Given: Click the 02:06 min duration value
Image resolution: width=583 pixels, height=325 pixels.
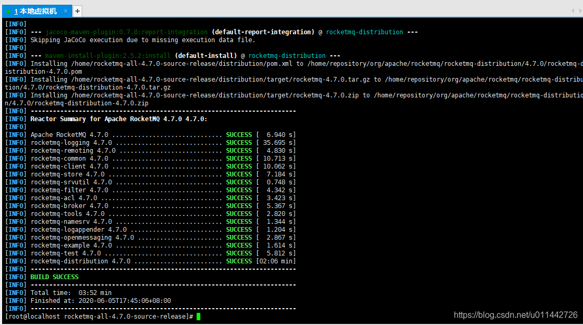Looking at the screenshot, I should click(x=276, y=261).
